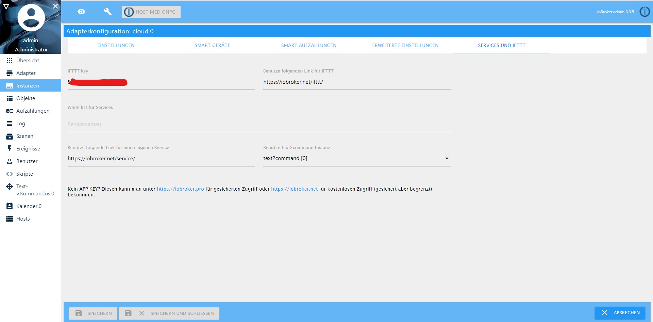Click the Text-Kommandos asterisk icon

[x=10, y=187]
